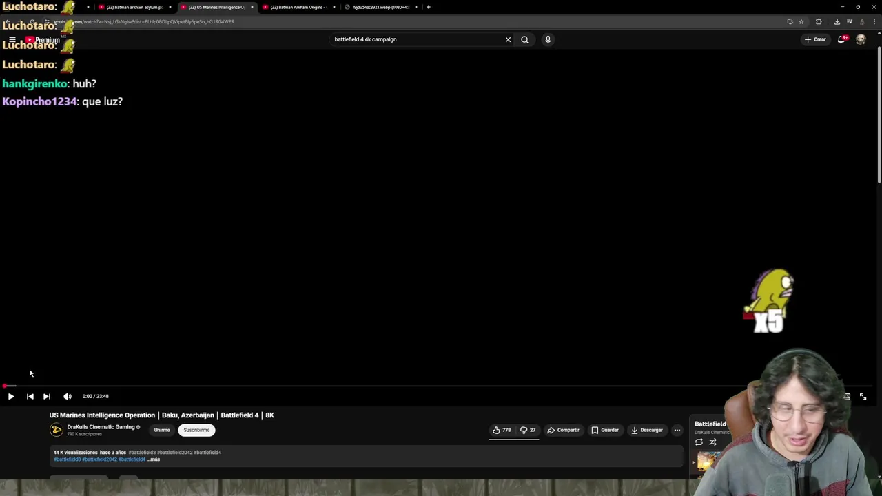This screenshot has width=882, height=496.
Task: Click the 44 K visualizaciones text
Action: tap(76, 453)
